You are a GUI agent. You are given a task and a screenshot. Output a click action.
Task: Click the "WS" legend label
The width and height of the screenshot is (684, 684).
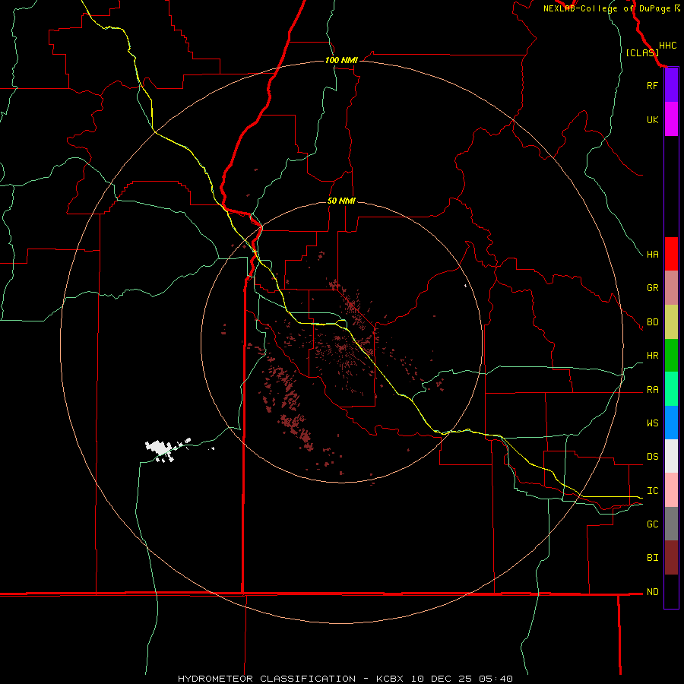[x=652, y=423]
